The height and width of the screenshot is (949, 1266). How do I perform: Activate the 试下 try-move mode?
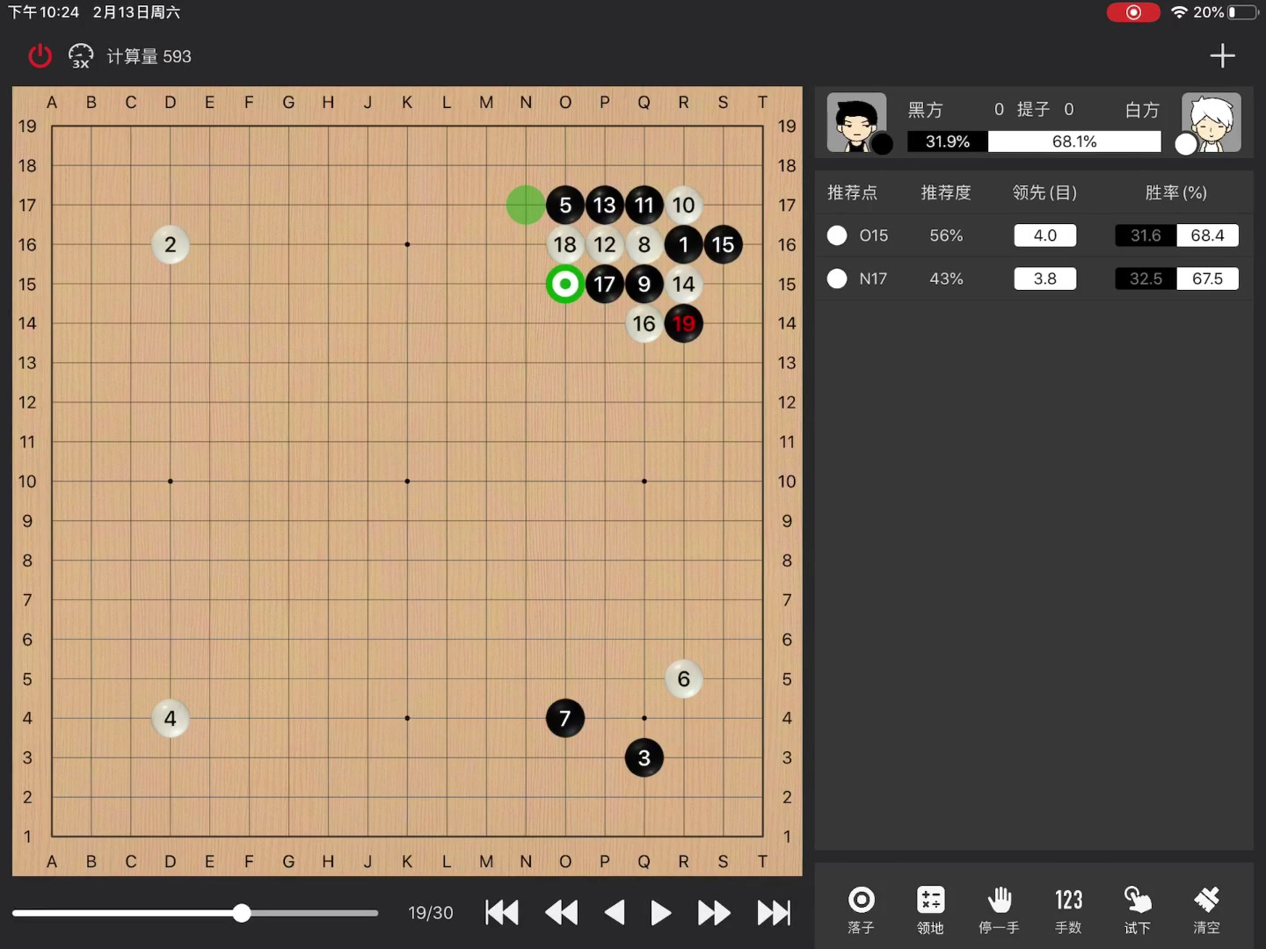pyautogui.click(x=1137, y=909)
